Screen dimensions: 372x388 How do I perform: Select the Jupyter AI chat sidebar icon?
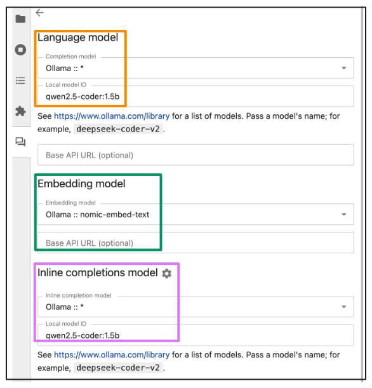[20, 142]
